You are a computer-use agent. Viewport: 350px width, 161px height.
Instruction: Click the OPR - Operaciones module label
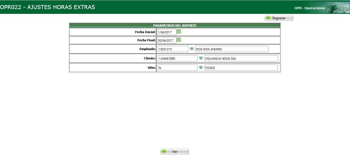pyautogui.click(x=310, y=8)
